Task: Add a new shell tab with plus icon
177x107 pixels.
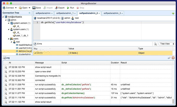Action: pos(173,14)
